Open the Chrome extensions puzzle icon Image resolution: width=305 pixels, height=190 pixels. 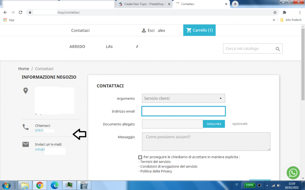(x=284, y=12)
